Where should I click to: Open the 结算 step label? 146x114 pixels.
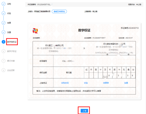(9, 23)
